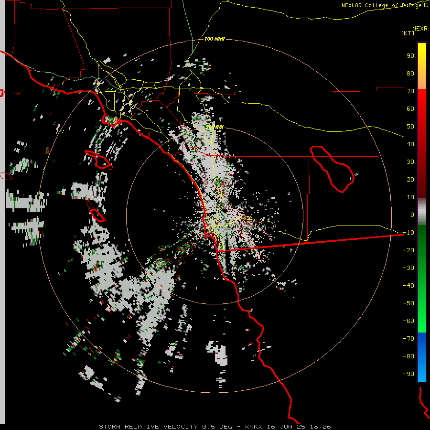The height and width of the screenshot is (430, 430).
Task: Click the 80 knot scale value
Action: point(410,73)
